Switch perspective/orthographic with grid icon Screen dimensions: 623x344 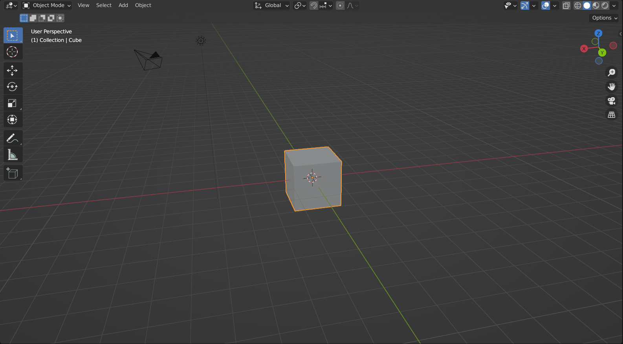[612, 115]
